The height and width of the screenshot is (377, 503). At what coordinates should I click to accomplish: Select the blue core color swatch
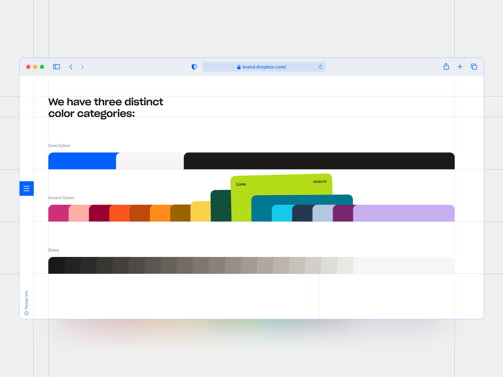pyautogui.click(x=82, y=161)
